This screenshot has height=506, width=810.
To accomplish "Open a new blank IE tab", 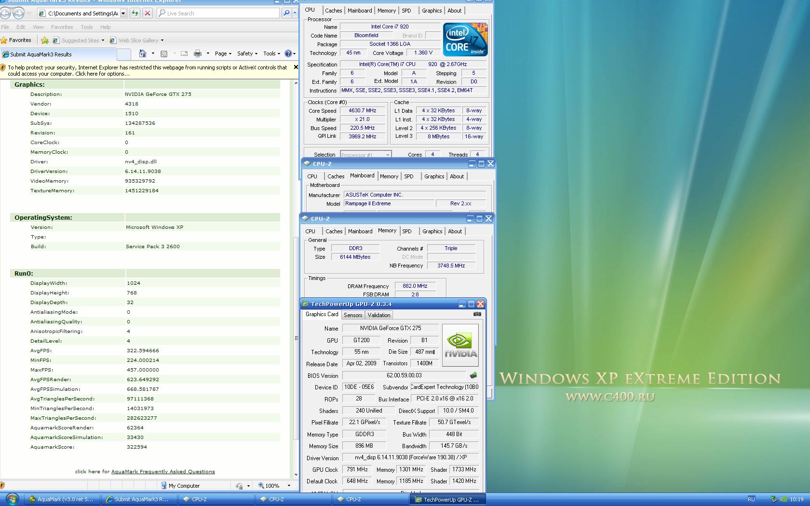I will pos(124,54).
